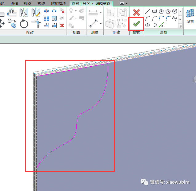Open the Override Graphics paintbrush dropdown arrow

[x=76, y=18]
